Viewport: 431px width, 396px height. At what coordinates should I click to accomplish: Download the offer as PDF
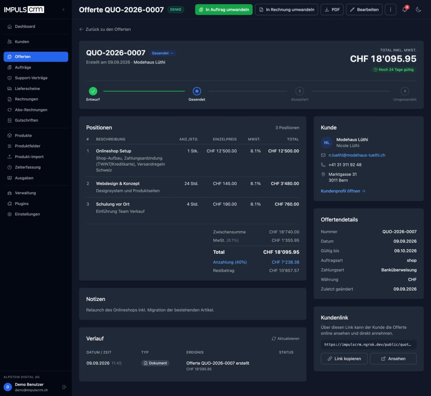[x=332, y=10]
